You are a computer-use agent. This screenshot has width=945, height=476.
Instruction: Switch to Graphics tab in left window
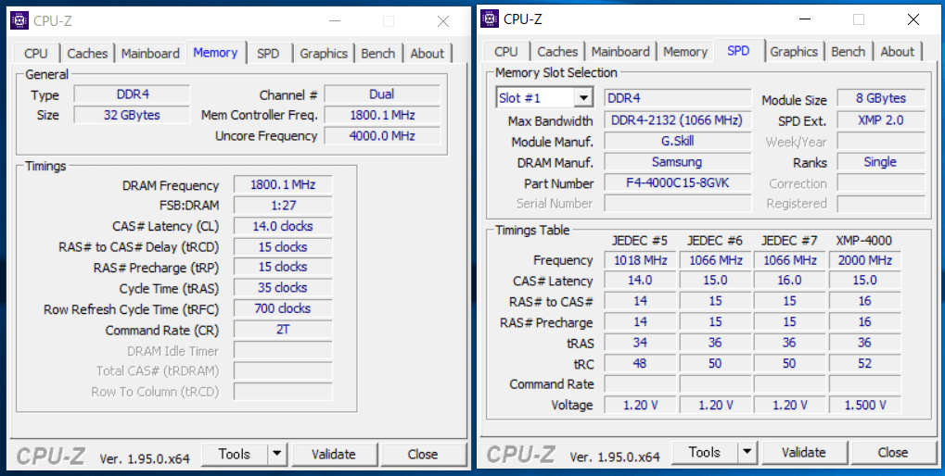pos(324,54)
